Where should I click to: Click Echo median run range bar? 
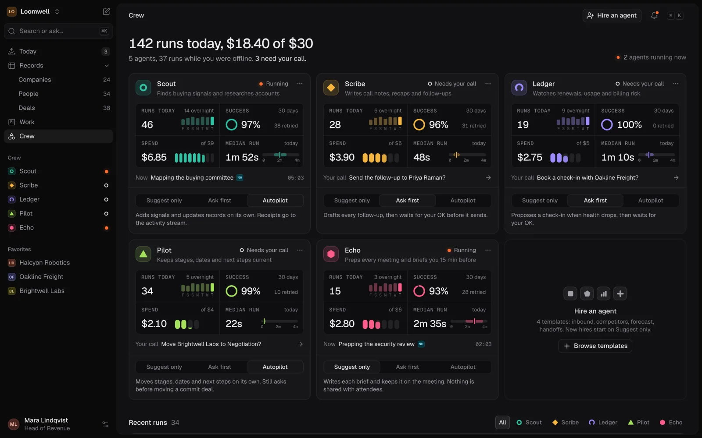click(469, 321)
